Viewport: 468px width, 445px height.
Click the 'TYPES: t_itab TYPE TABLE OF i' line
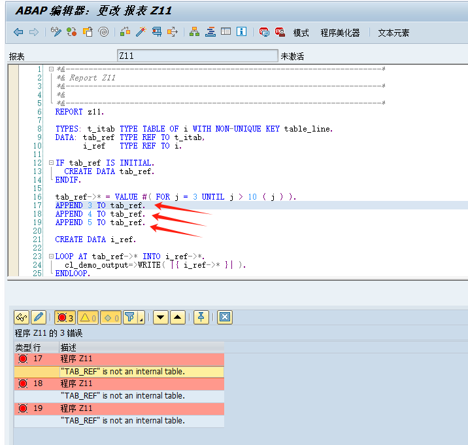point(194,129)
